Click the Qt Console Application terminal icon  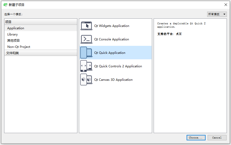click(86, 39)
